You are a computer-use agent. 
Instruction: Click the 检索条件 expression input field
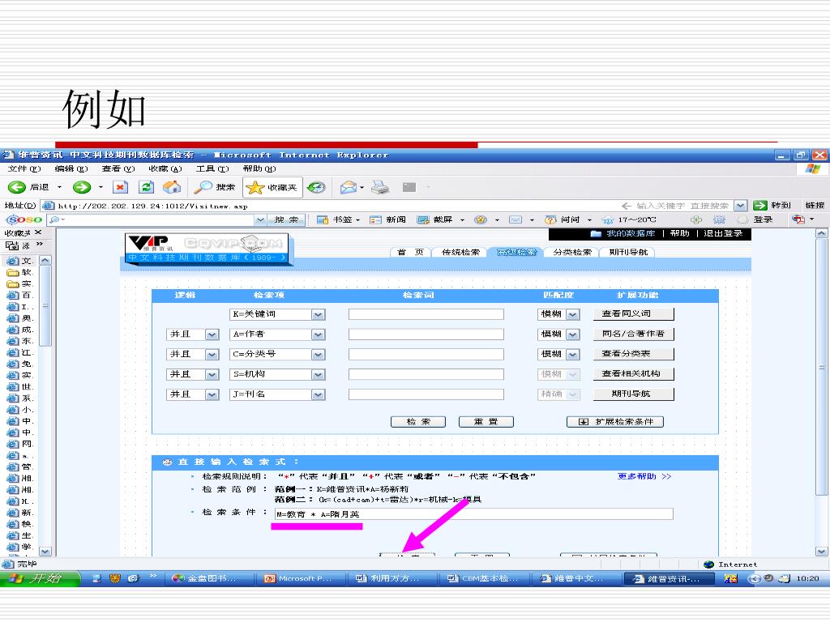click(473, 514)
